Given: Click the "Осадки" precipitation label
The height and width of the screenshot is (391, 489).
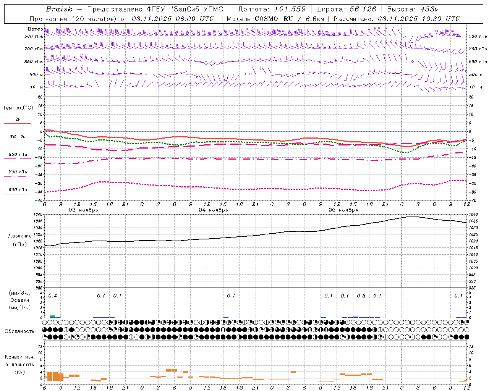Looking at the screenshot, I should point(20,300).
